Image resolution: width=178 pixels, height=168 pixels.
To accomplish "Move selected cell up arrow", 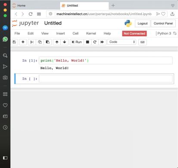I will [x=57, y=42].
